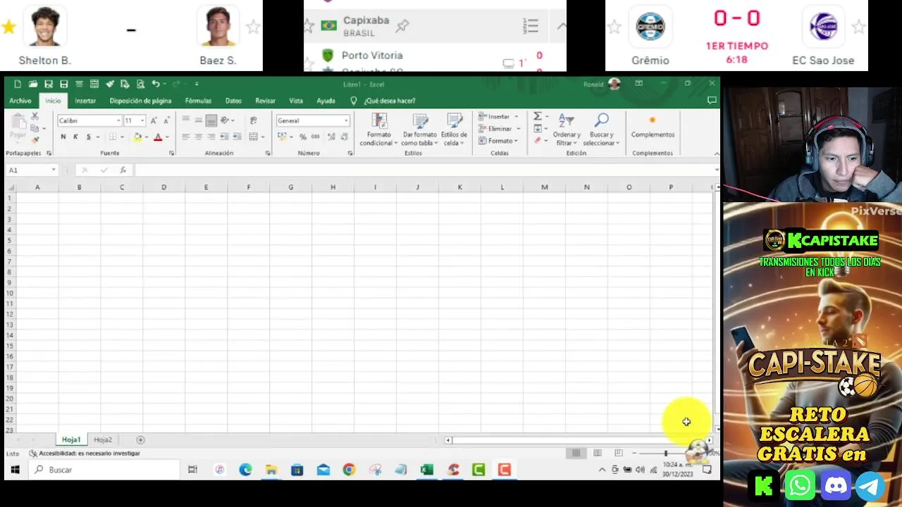Toggle Center horizontal alignment
This screenshot has width=902, height=507.
(x=199, y=137)
